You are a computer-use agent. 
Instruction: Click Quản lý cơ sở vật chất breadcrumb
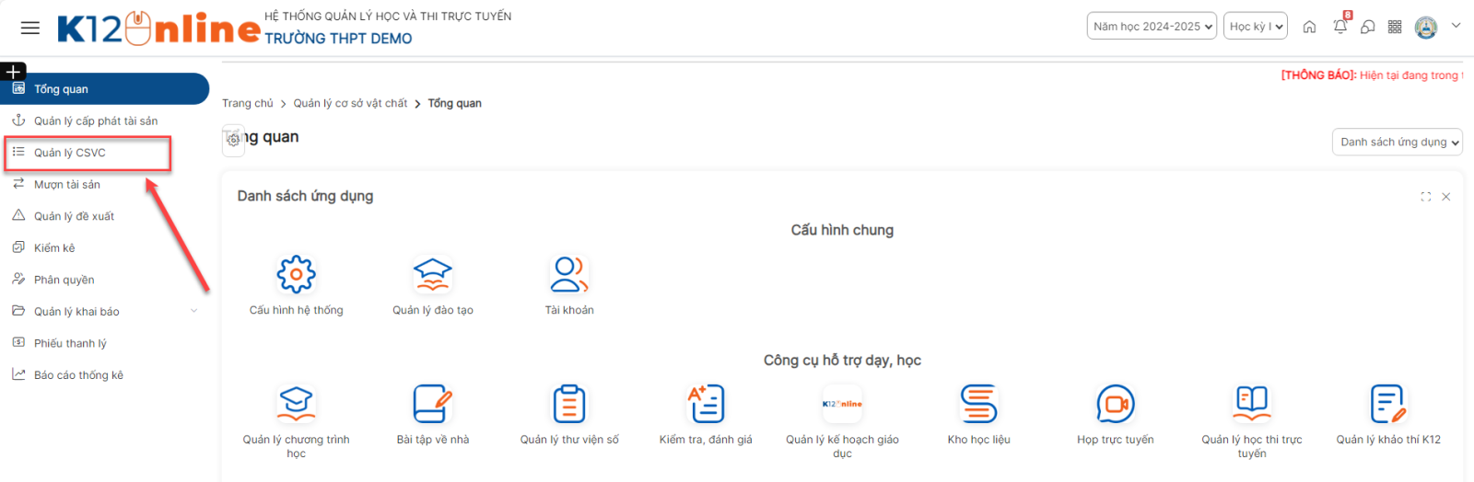350,104
